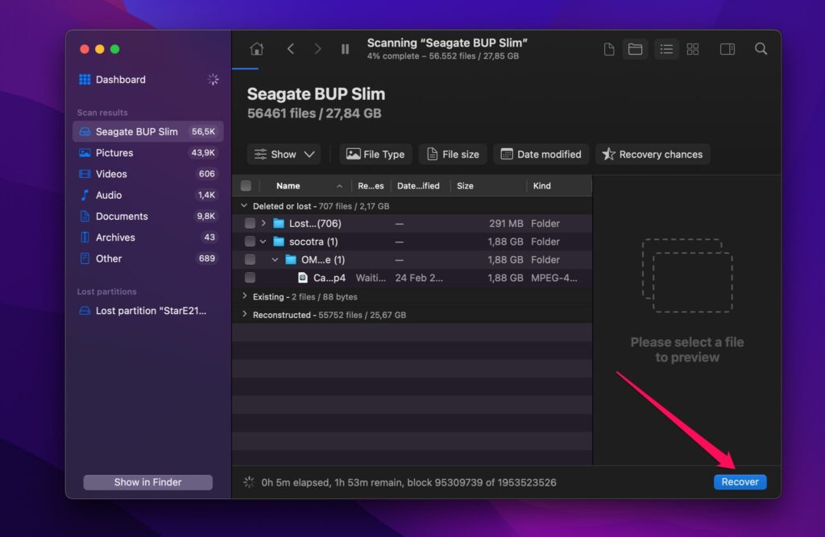The image size is (825, 537).
Task: Open the Show filter dropdown
Action: [x=284, y=154]
